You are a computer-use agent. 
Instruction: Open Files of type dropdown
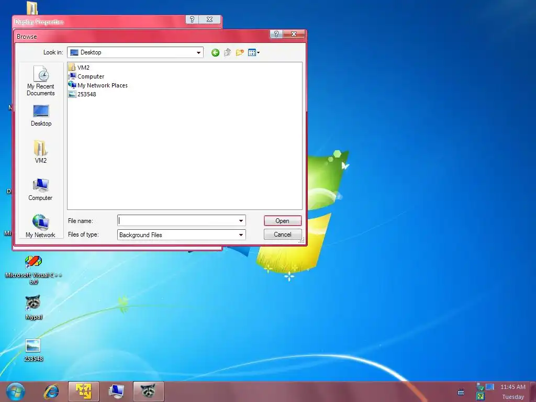tap(241, 235)
